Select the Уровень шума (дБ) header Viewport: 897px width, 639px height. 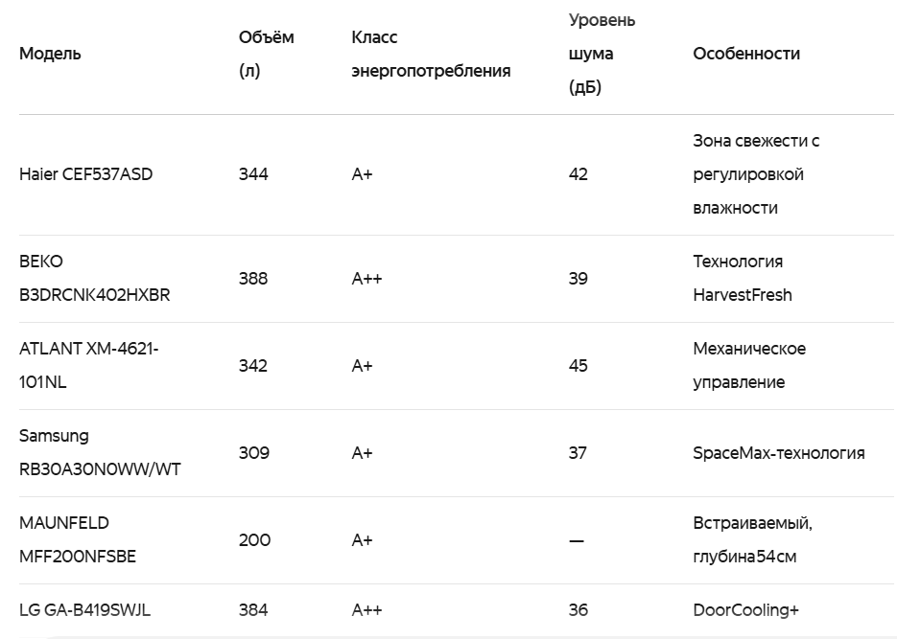click(x=602, y=54)
